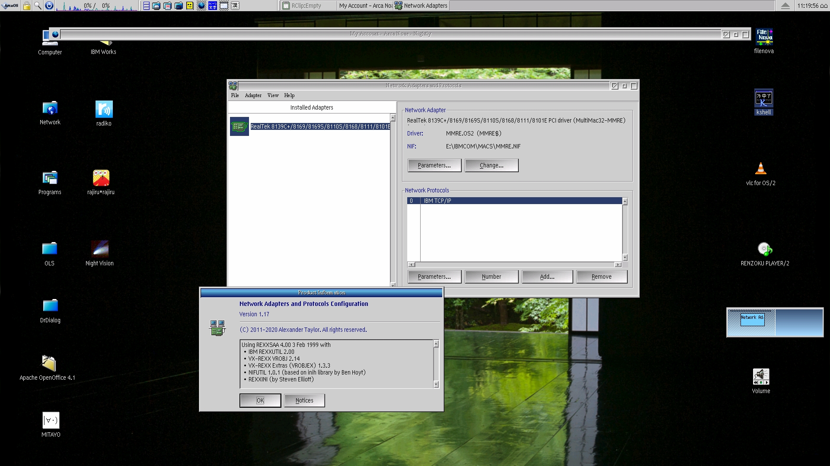The height and width of the screenshot is (466, 830).
Task: Select the DrDialog folder icon
Action: tap(50, 311)
